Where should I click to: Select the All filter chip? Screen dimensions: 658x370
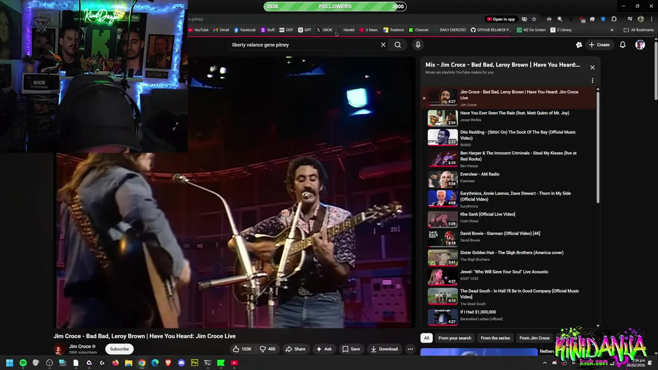point(426,338)
